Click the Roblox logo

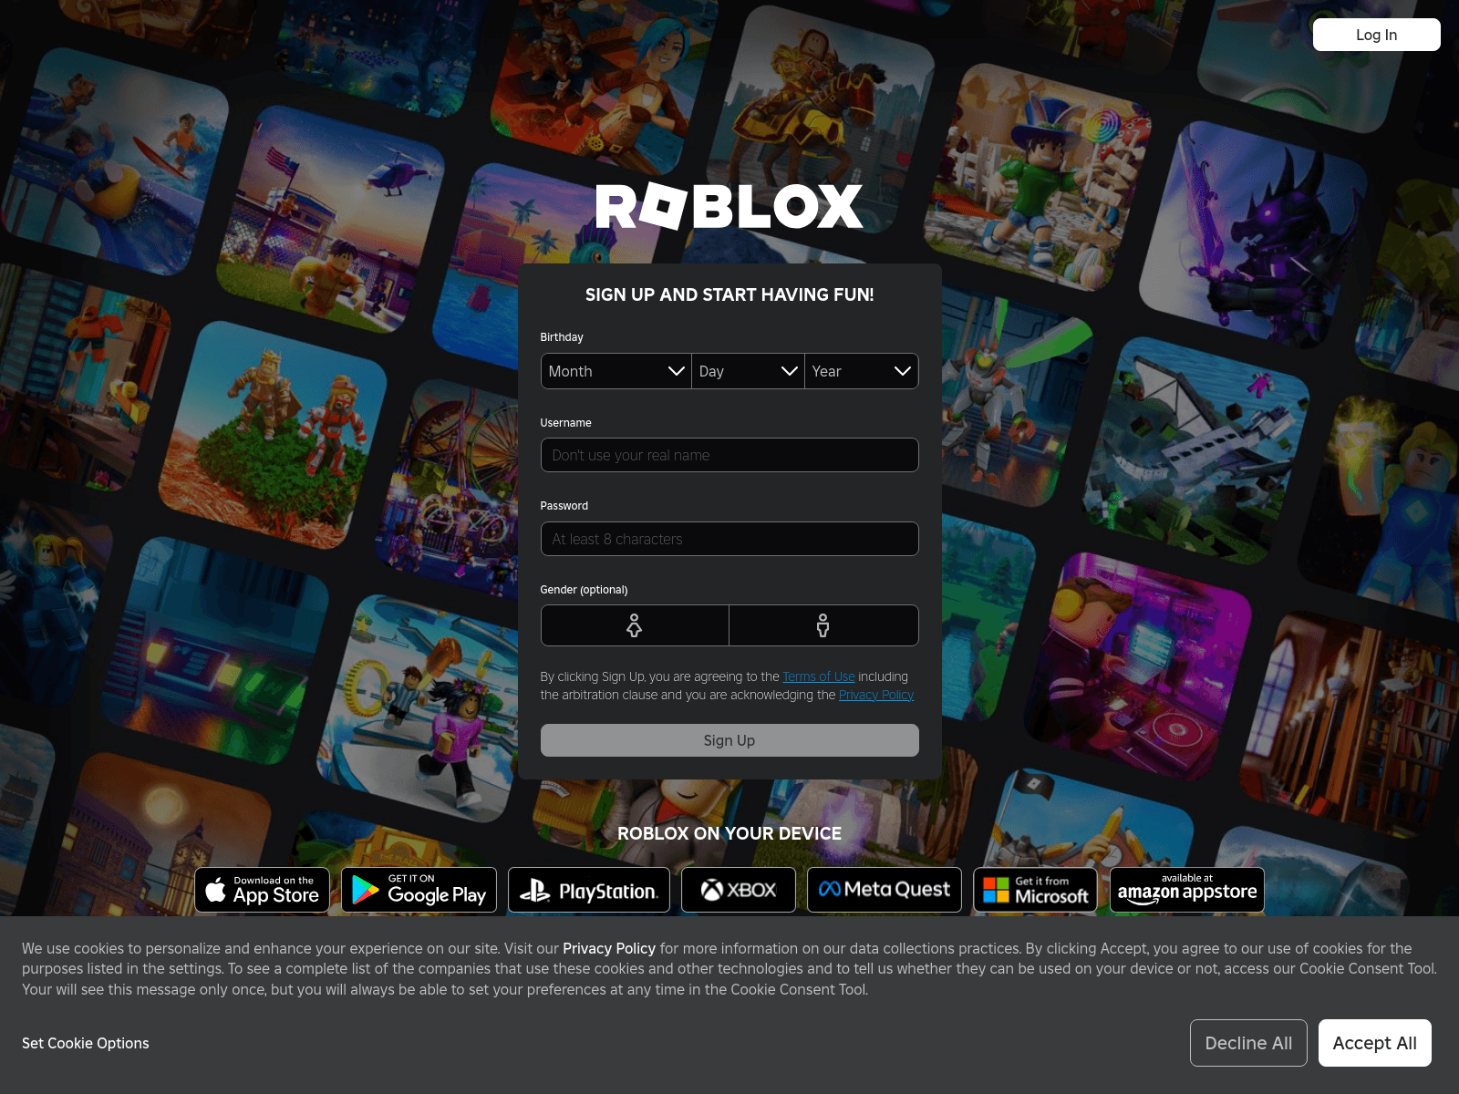point(729,206)
